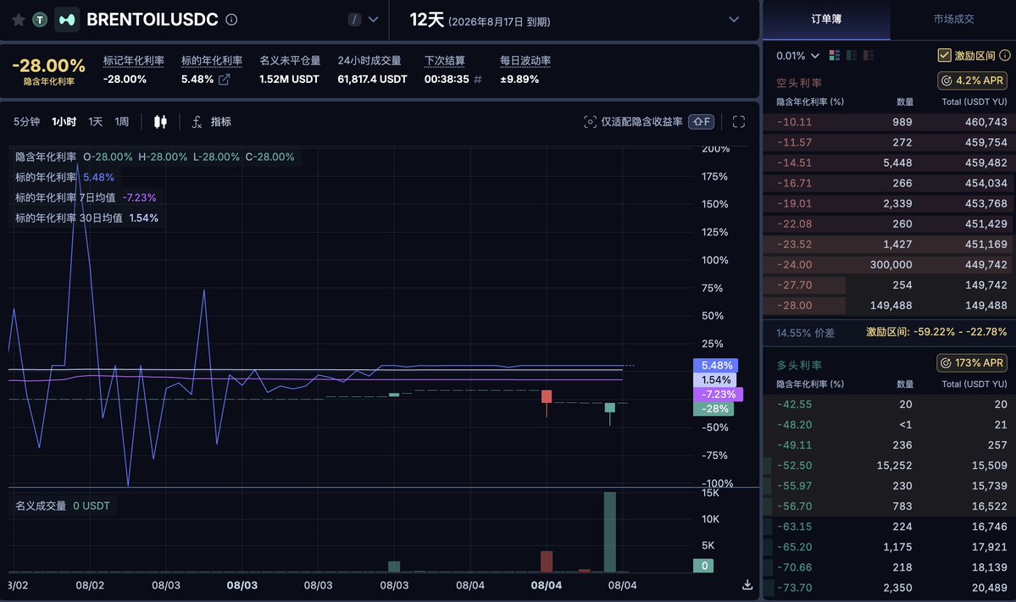The image size is (1016, 602).
Task: Select short order row at -28.00
Action: point(890,306)
